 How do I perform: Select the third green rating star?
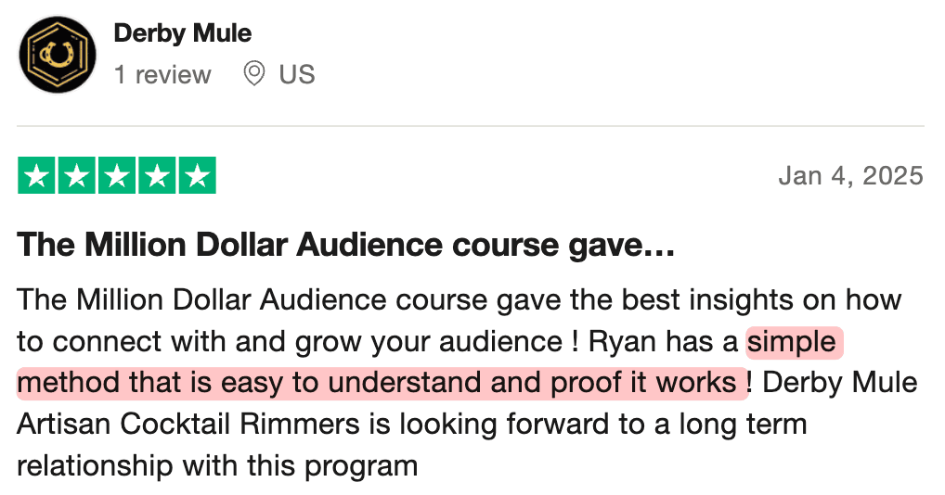tap(117, 176)
